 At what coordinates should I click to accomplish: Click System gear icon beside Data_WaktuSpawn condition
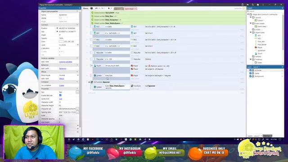95,87
